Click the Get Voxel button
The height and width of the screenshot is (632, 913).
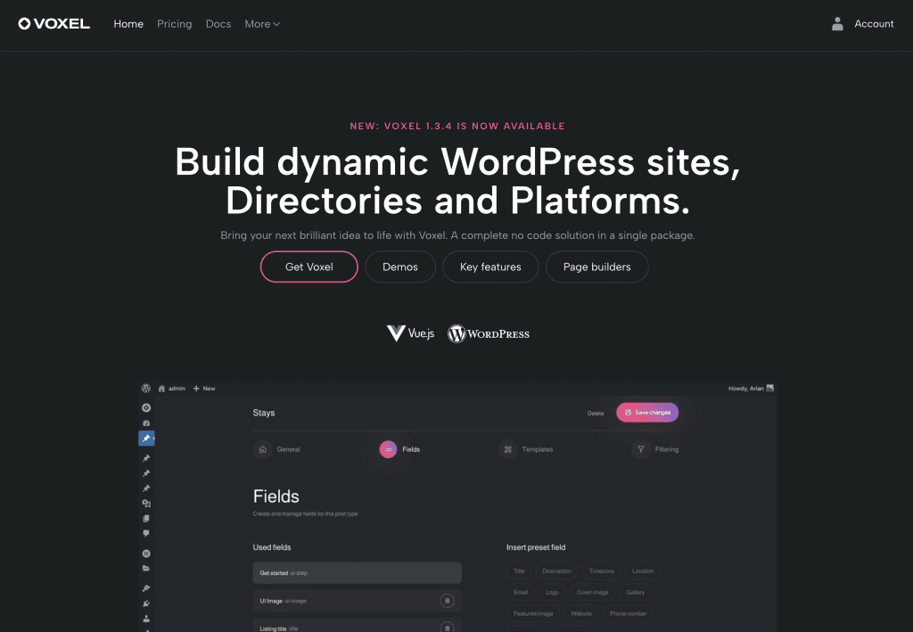[x=309, y=267]
